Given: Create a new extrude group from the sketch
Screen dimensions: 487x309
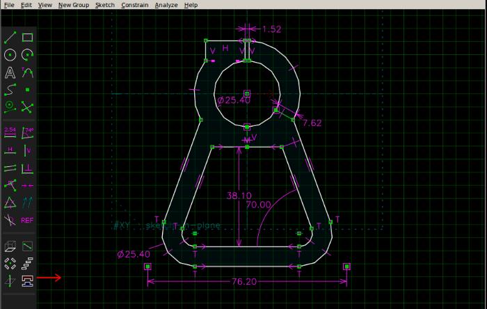Looking at the screenshot, I should tap(10, 246).
